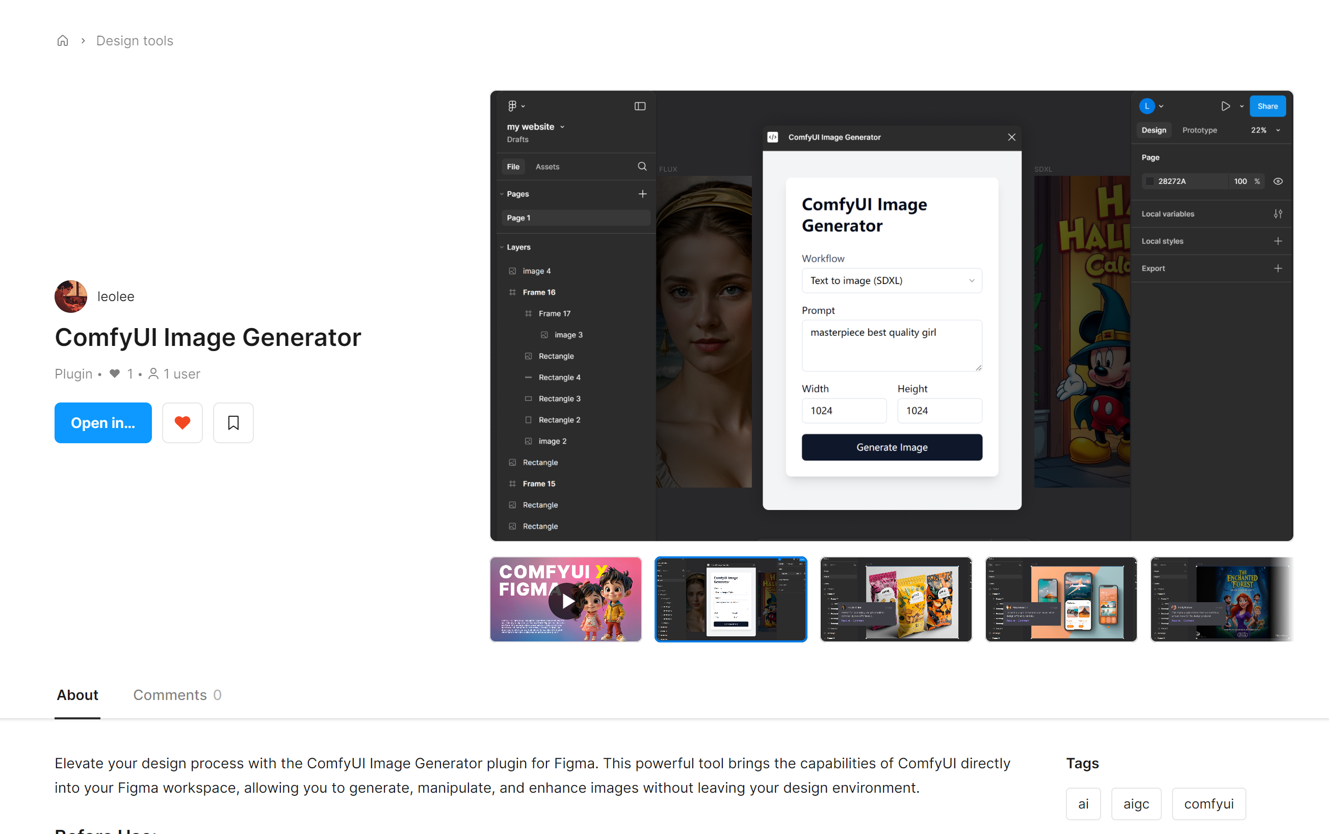Select the second plugin dialog thumbnail
Viewport: 1329px width, 834px height.
(x=731, y=600)
